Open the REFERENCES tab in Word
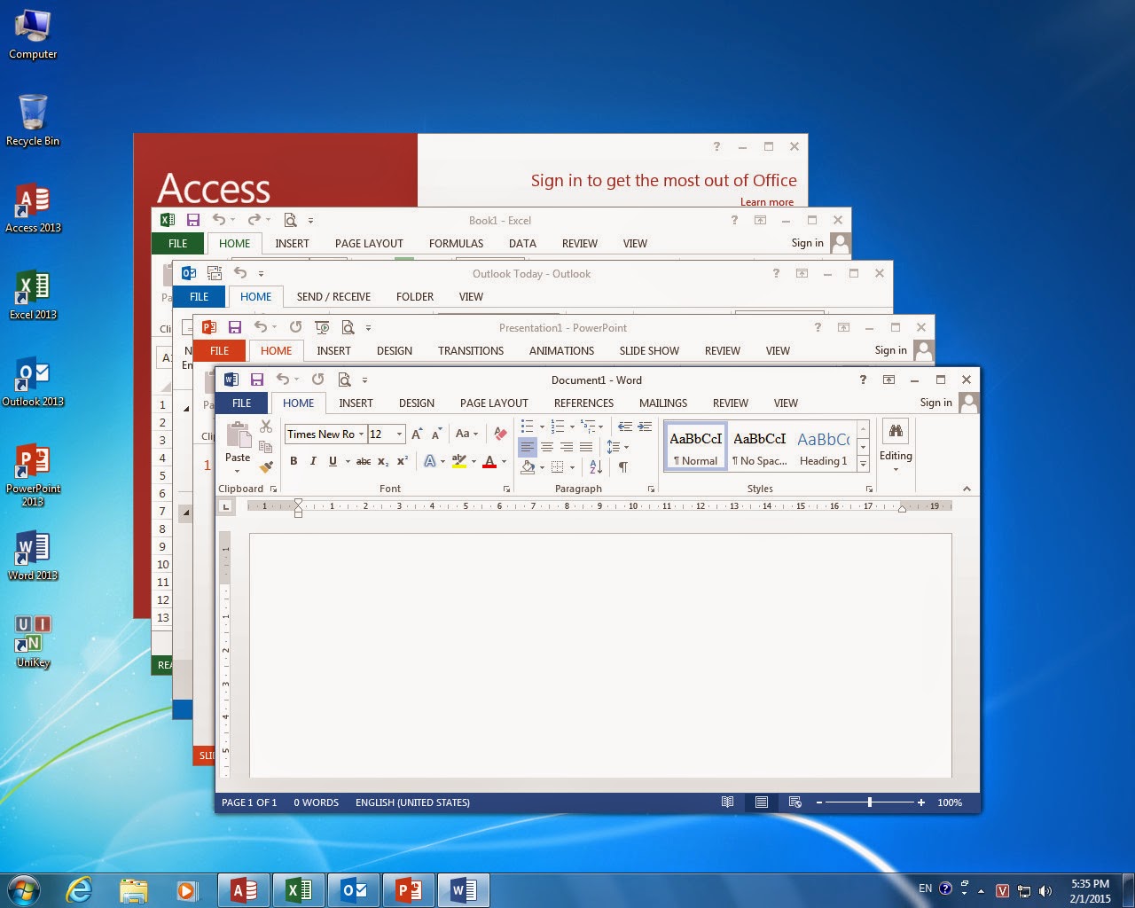The image size is (1135, 908). (x=583, y=403)
